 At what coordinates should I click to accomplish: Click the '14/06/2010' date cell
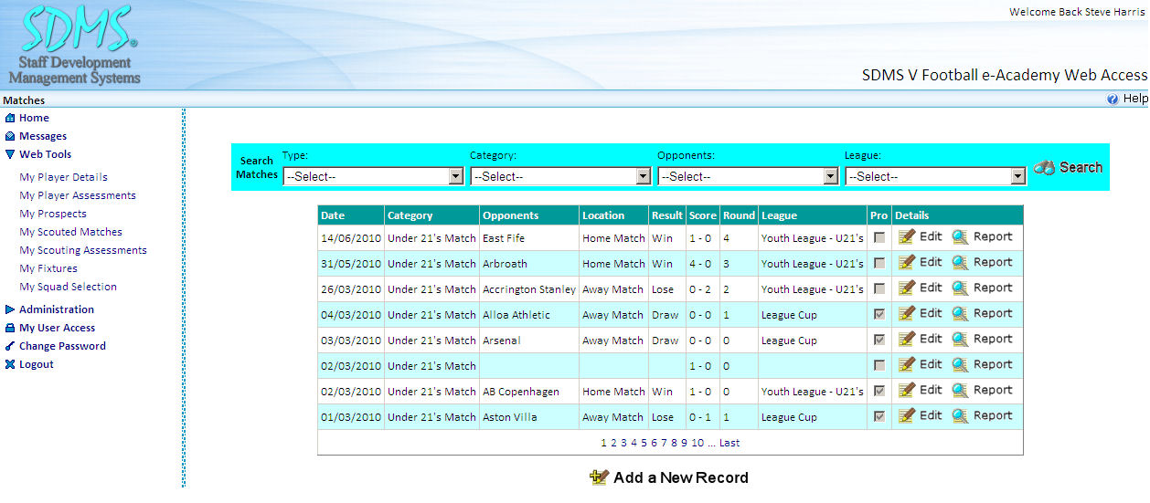click(351, 238)
